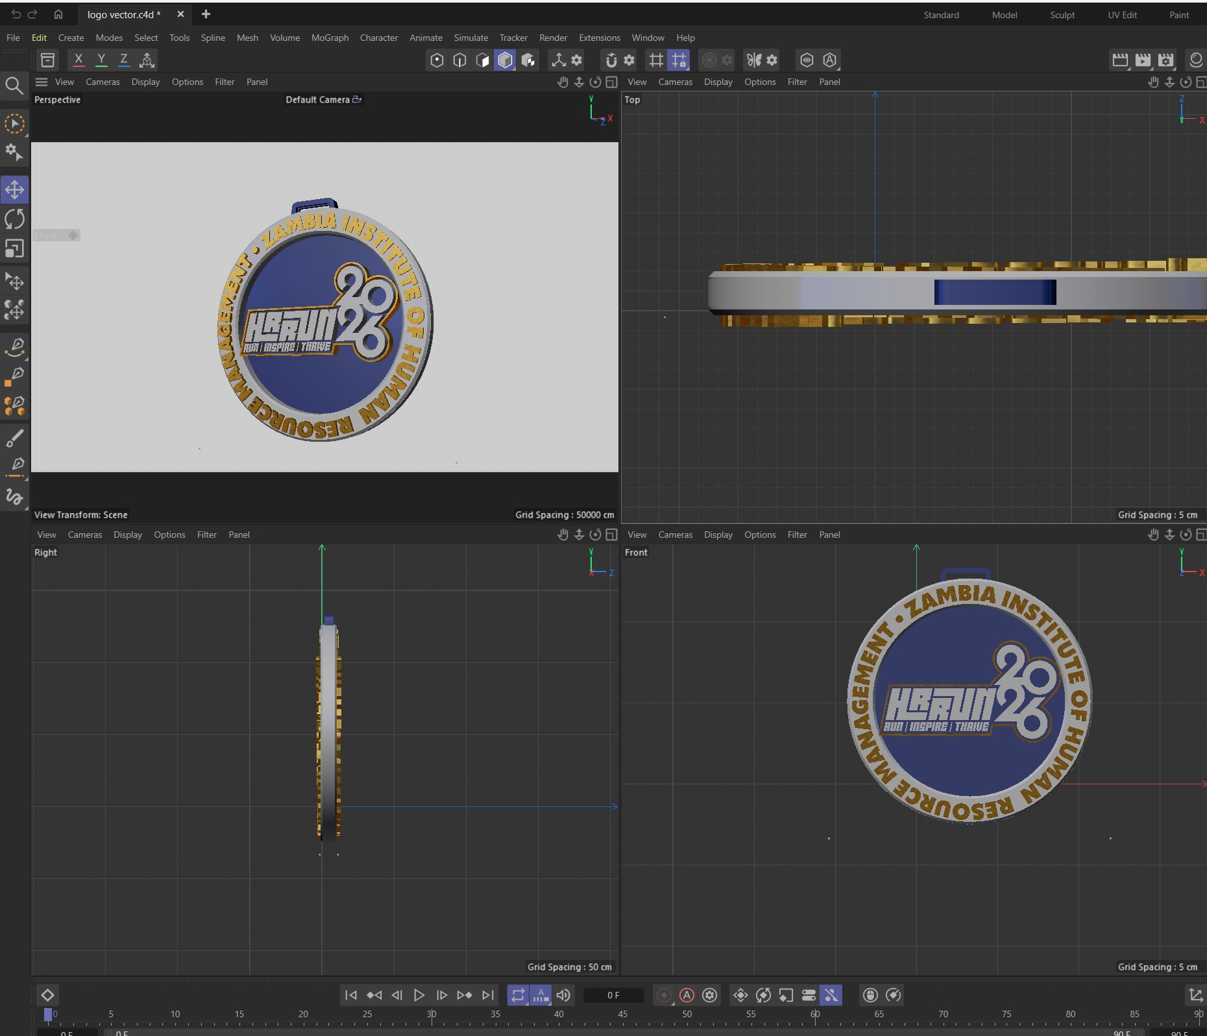Open the MoGraph menu
1207x1036 pixels.
tap(330, 38)
